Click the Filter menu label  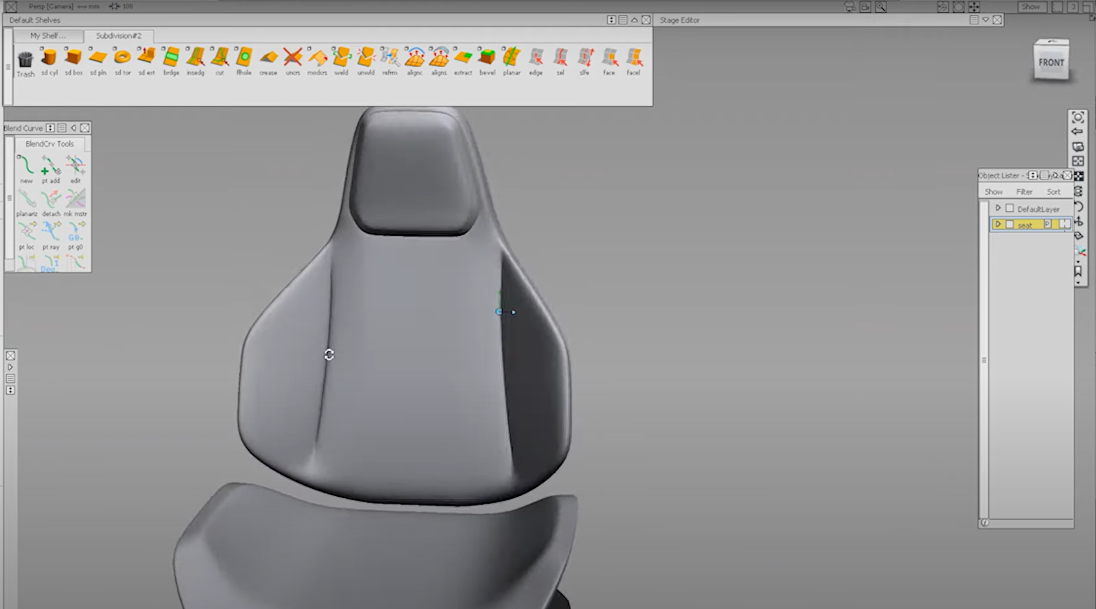pos(1024,192)
